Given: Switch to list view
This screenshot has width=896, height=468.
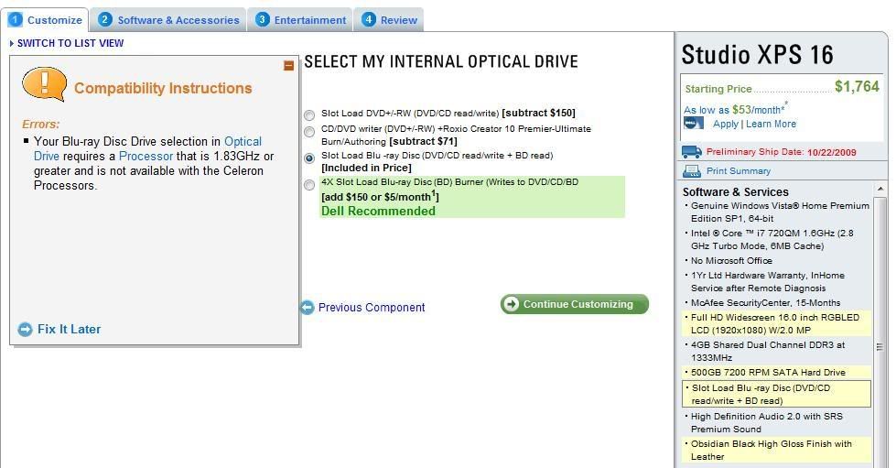Looking at the screenshot, I should (70, 43).
